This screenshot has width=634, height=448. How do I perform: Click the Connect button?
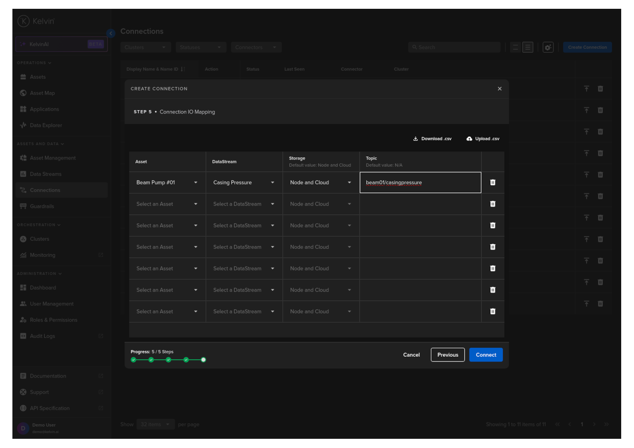pyautogui.click(x=486, y=355)
